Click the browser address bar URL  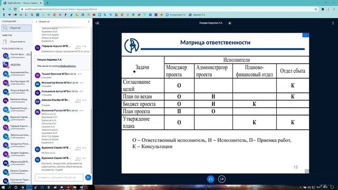click(x=61, y=9)
